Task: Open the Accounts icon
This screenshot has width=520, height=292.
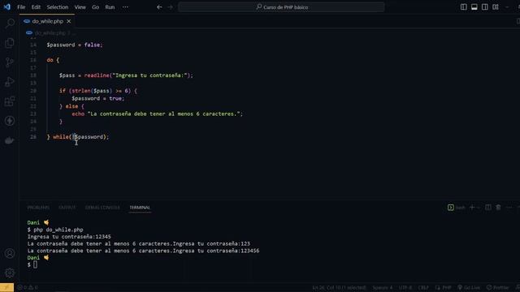Action: click(10, 253)
